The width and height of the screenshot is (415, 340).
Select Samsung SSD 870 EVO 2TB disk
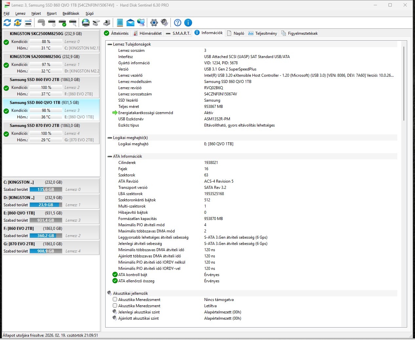51,133
